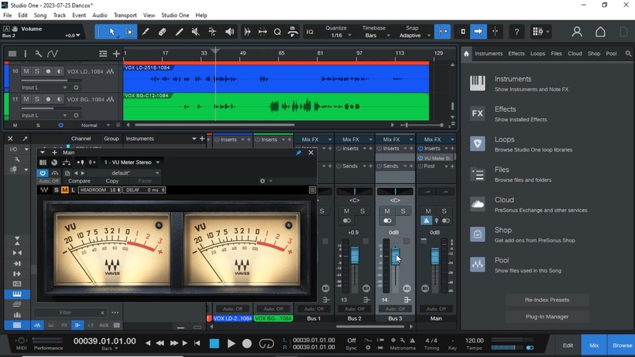Search the browser with magnifier icon
The image size is (635, 357).
pos(628,54)
